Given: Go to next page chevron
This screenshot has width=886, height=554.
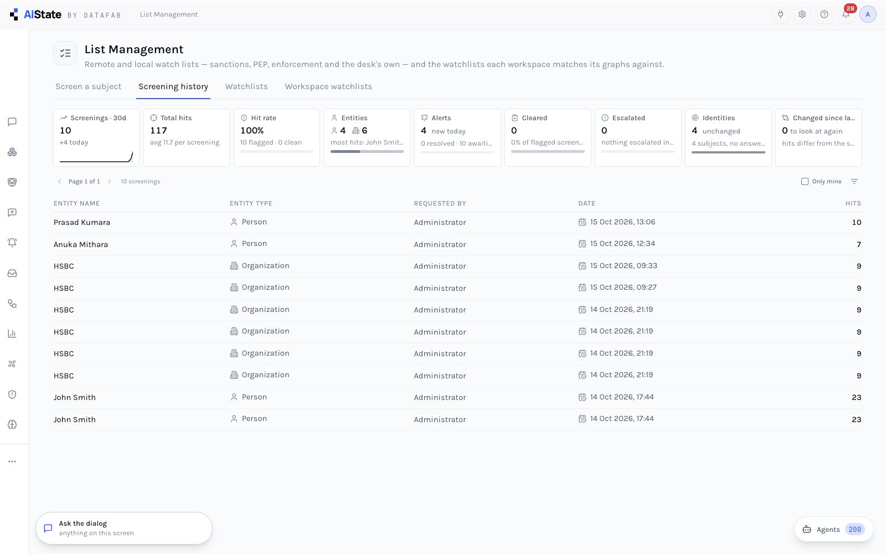Looking at the screenshot, I should [x=110, y=182].
